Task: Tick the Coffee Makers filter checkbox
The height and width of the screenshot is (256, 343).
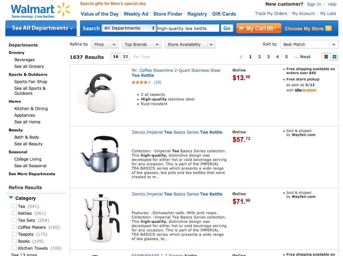Action: (x=14, y=227)
